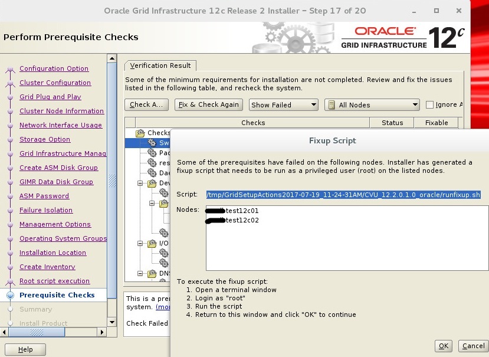Viewport: 489px width, 357px height.
Task: Go to the Grid Plug and Play step
Action: click(x=50, y=97)
